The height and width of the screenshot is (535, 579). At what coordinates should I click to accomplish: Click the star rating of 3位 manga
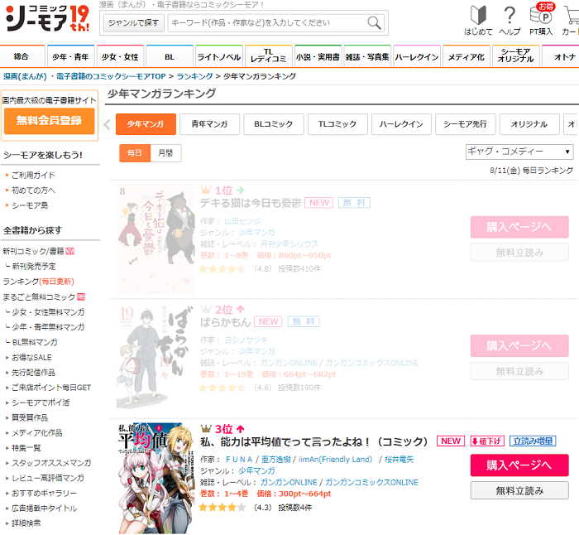click(222, 508)
